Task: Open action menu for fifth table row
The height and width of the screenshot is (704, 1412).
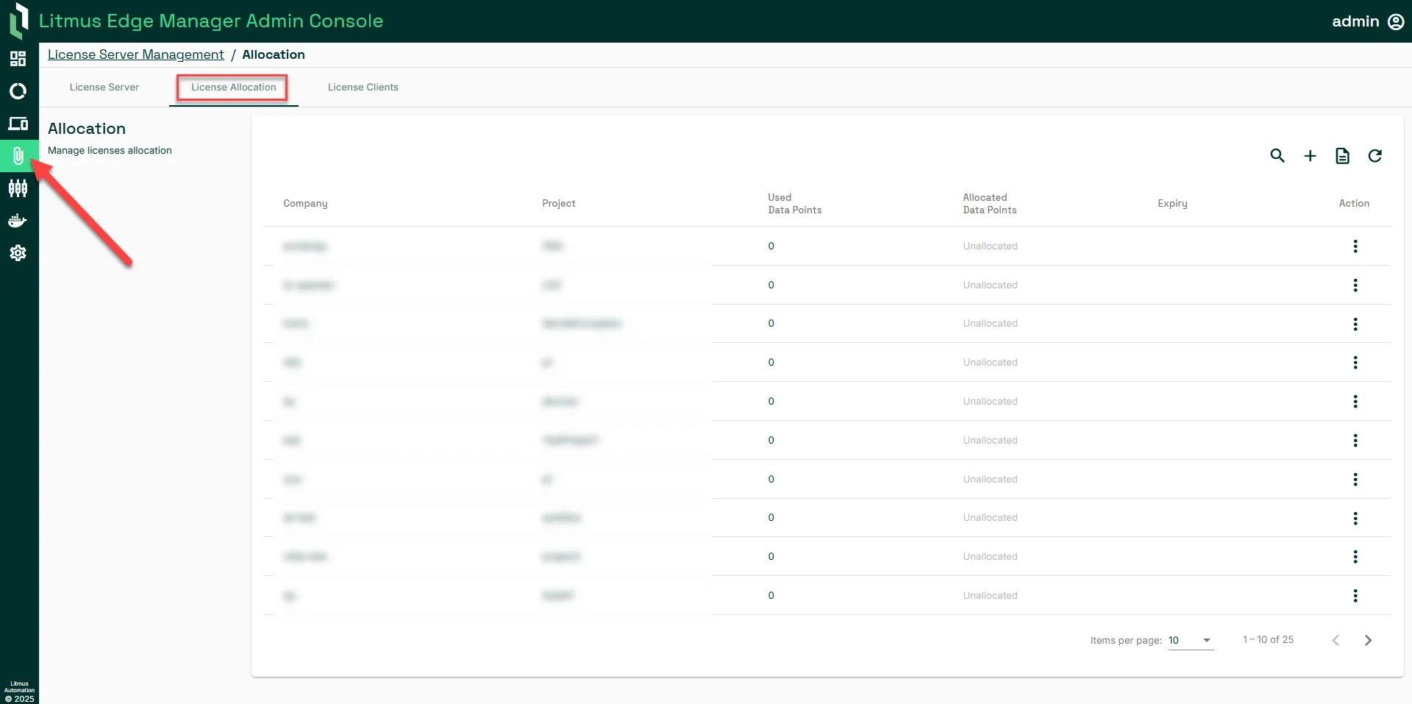Action: 1355,402
